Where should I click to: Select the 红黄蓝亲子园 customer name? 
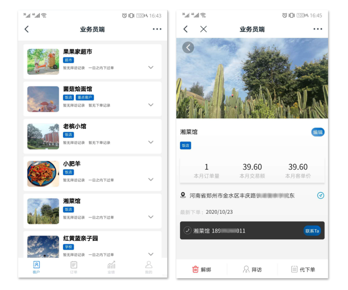click(81, 238)
